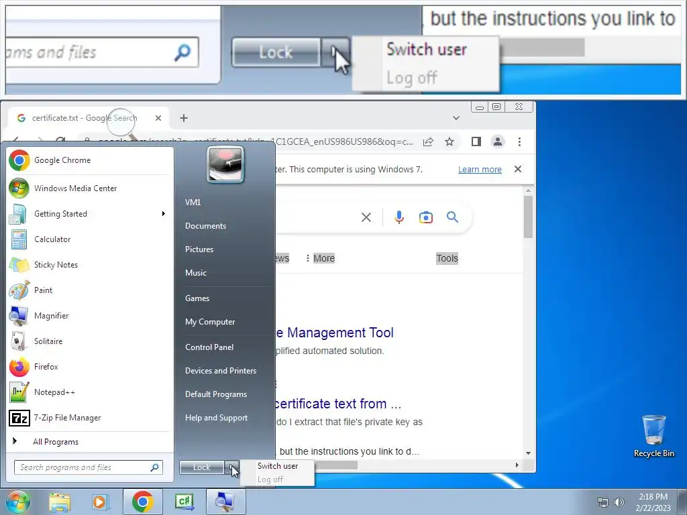Toggle Chrome side panel icon
The width and height of the screenshot is (687, 515).
click(476, 141)
